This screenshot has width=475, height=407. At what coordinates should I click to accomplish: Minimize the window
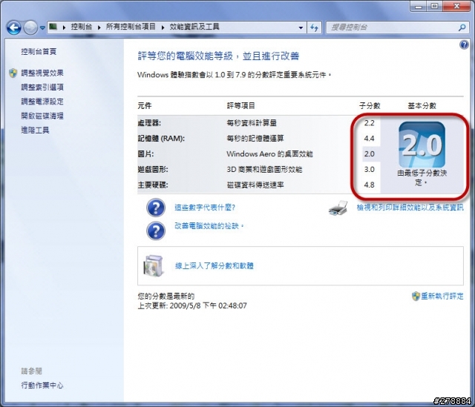[419, 6]
